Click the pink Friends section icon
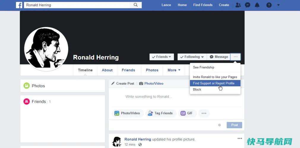Image resolution: width=300 pixels, height=148 pixels. click(27, 102)
